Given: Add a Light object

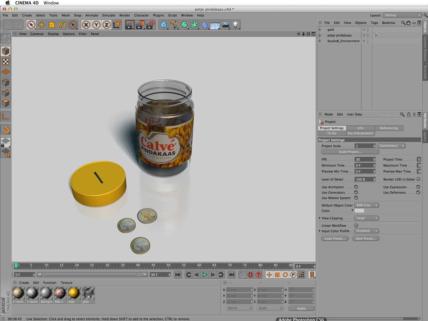Looking at the screenshot, I should [x=235, y=25].
